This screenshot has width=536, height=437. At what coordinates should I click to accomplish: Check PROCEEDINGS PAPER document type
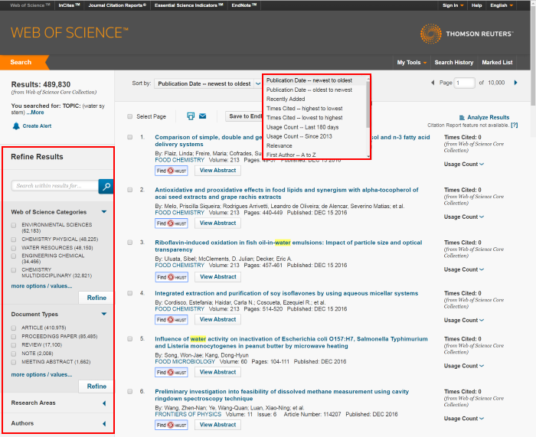[14, 337]
